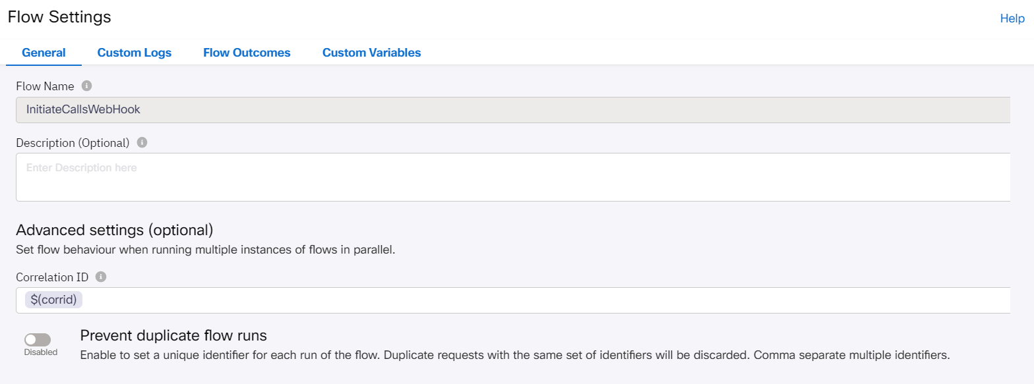The width and height of the screenshot is (1034, 384).
Task: Switch to the Custom Logs tab
Action: click(x=134, y=52)
